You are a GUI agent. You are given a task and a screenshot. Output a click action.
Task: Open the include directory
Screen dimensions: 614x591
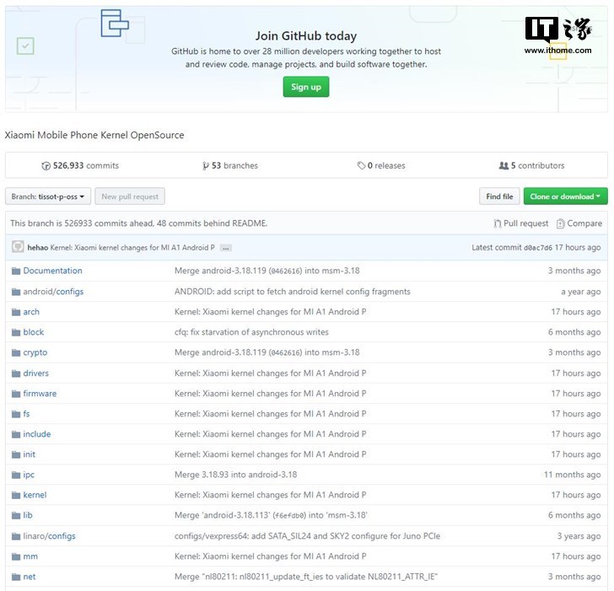[37, 434]
